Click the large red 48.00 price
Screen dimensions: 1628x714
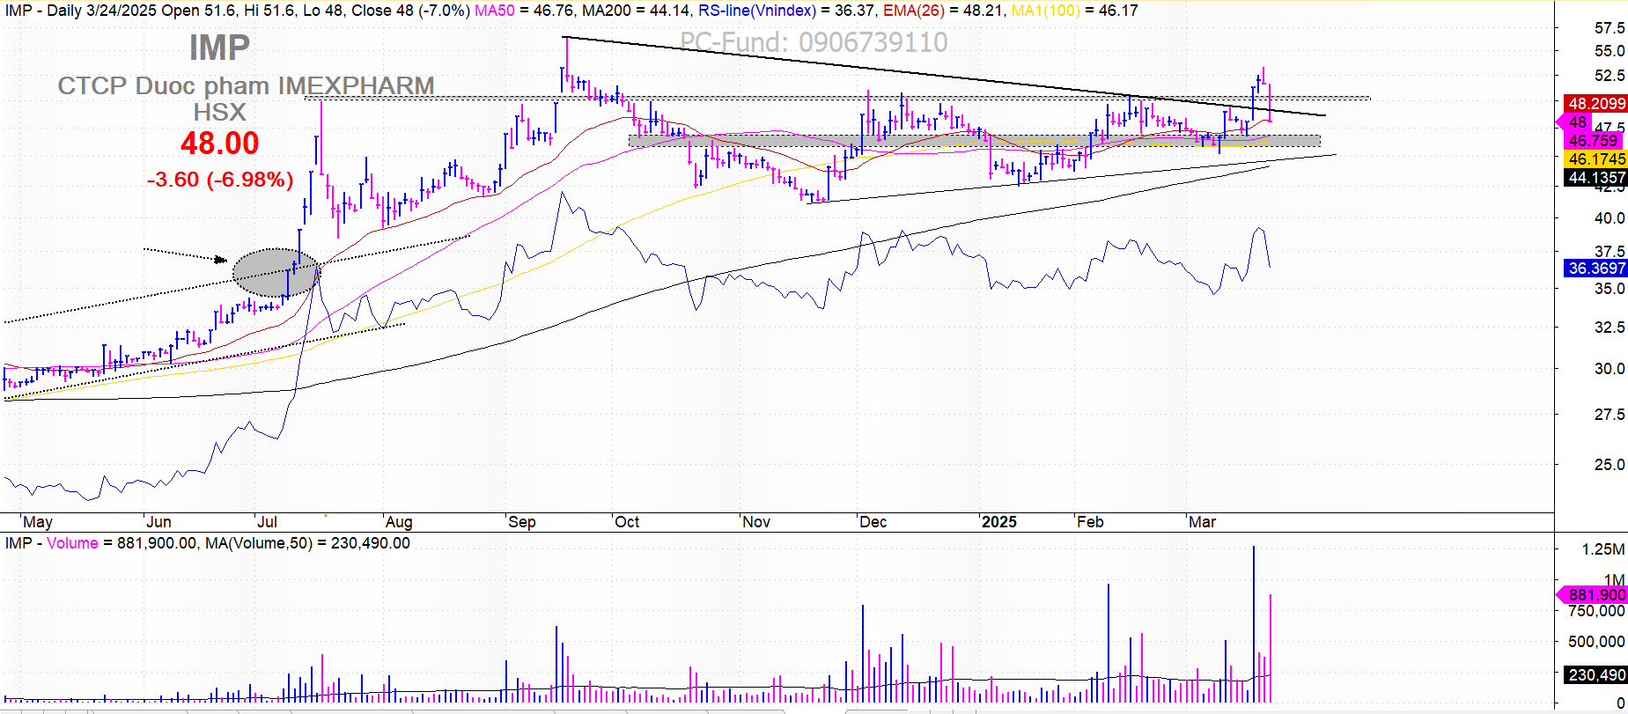pos(220,143)
